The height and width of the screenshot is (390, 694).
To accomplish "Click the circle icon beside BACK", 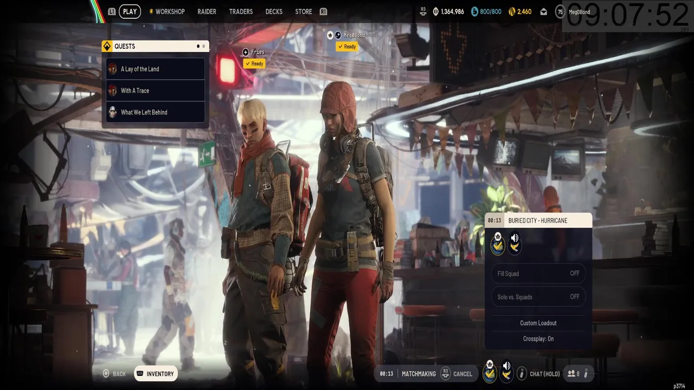I will tap(106, 374).
